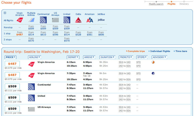The width and height of the screenshot is (194, 116).
Task: Click SFO stop on 7:35pm outbound flight
Action: pos(139,73)
